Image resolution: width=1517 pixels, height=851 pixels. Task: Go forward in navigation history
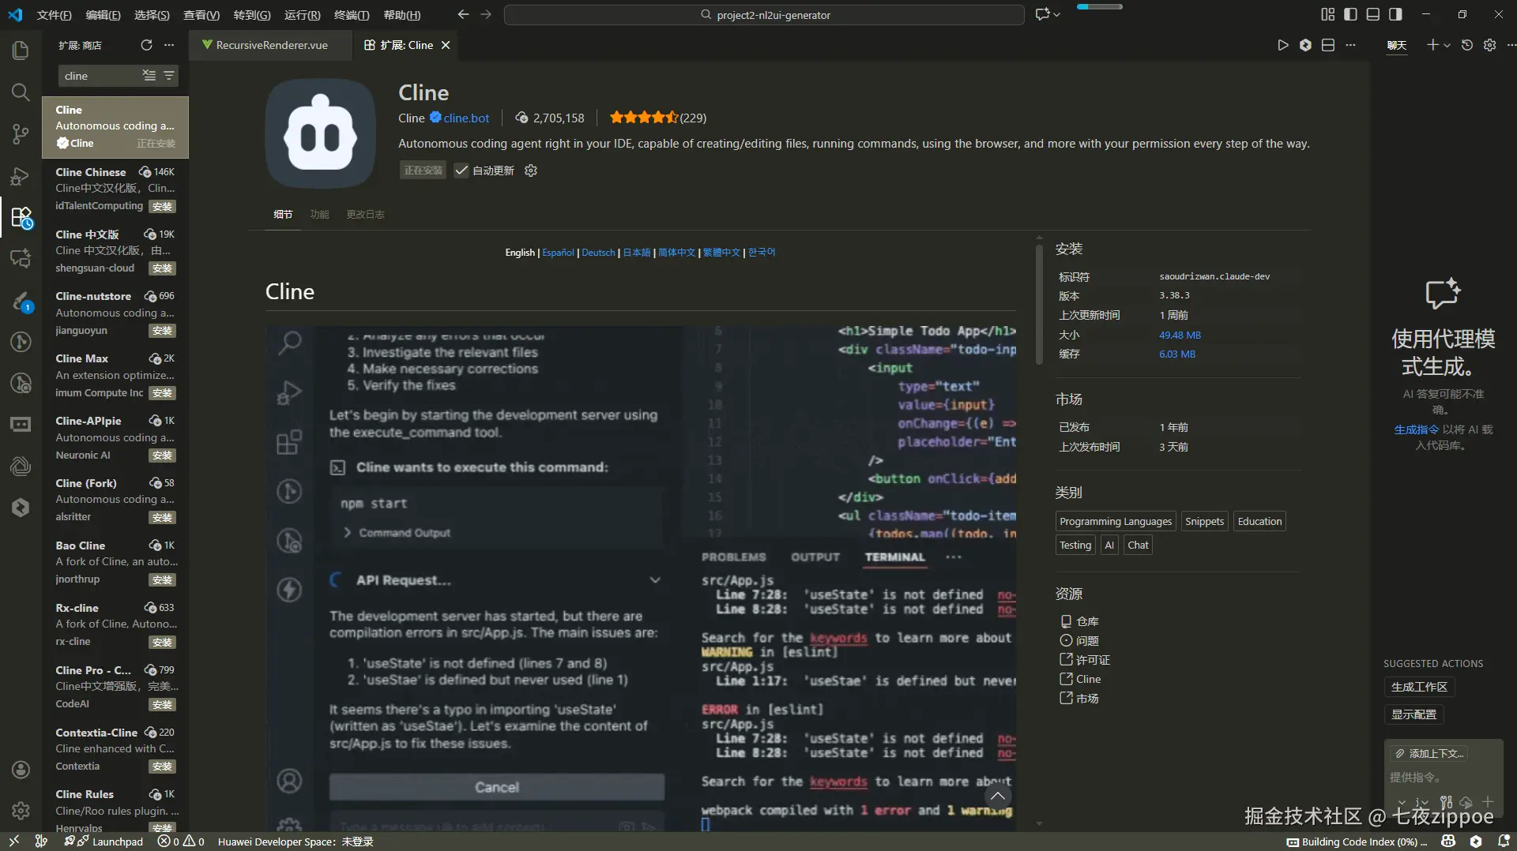pos(486,14)
